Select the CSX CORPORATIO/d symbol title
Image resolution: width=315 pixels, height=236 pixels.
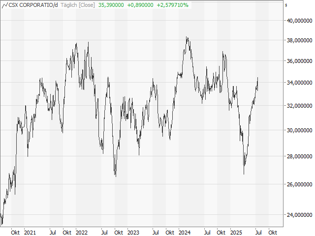pyautogui.click(x=33, y=5)
